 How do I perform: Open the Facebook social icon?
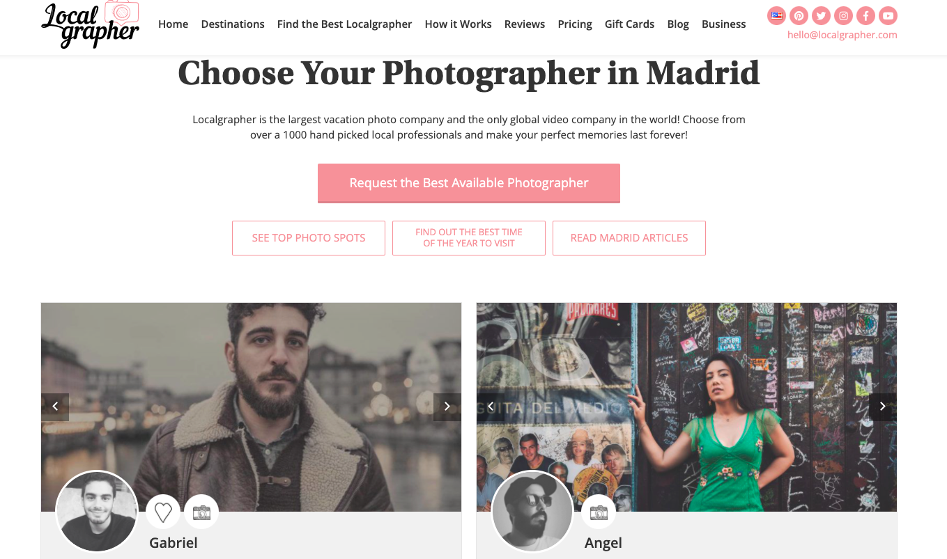[865, 15]
